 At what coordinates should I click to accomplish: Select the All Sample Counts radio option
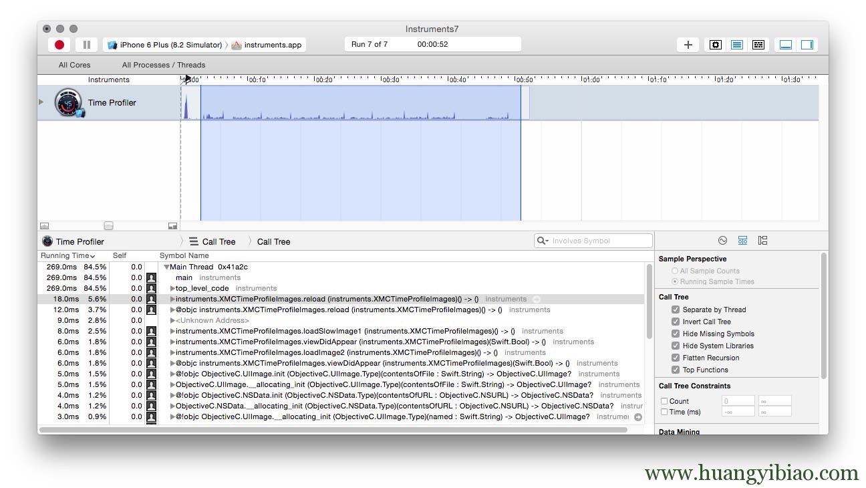(x=675, y=271)
